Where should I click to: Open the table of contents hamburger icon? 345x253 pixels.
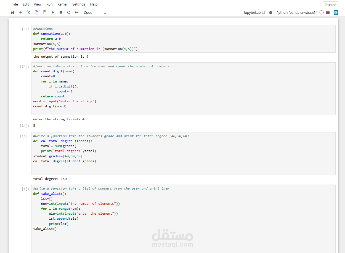[328, 12]
